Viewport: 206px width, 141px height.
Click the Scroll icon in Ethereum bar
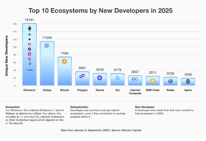click(x=30, y=59)
